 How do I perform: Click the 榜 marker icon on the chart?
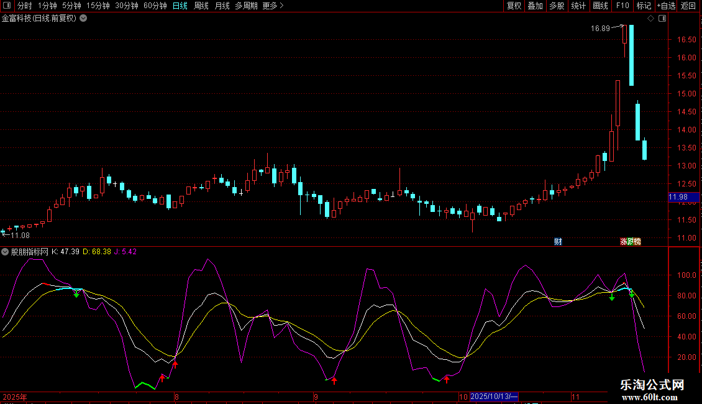[x=637, y=241]
